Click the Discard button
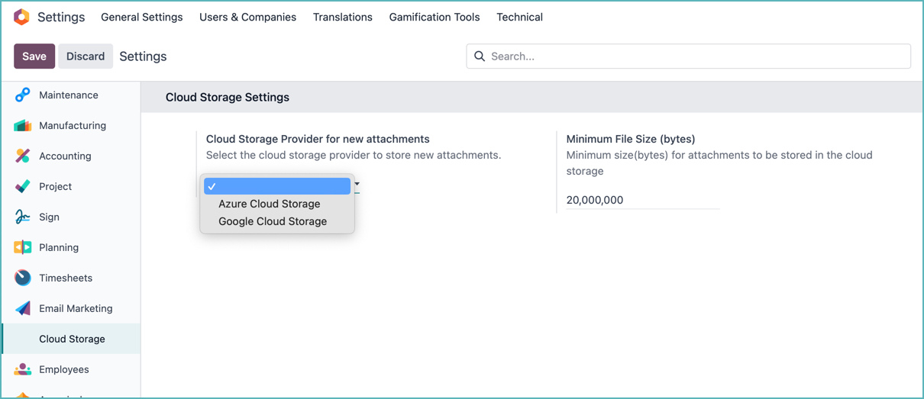 [86, 56]
